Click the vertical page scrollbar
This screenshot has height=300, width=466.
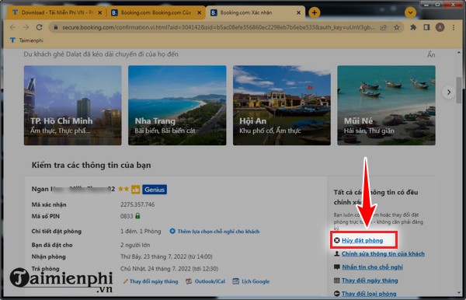[459, 90]
